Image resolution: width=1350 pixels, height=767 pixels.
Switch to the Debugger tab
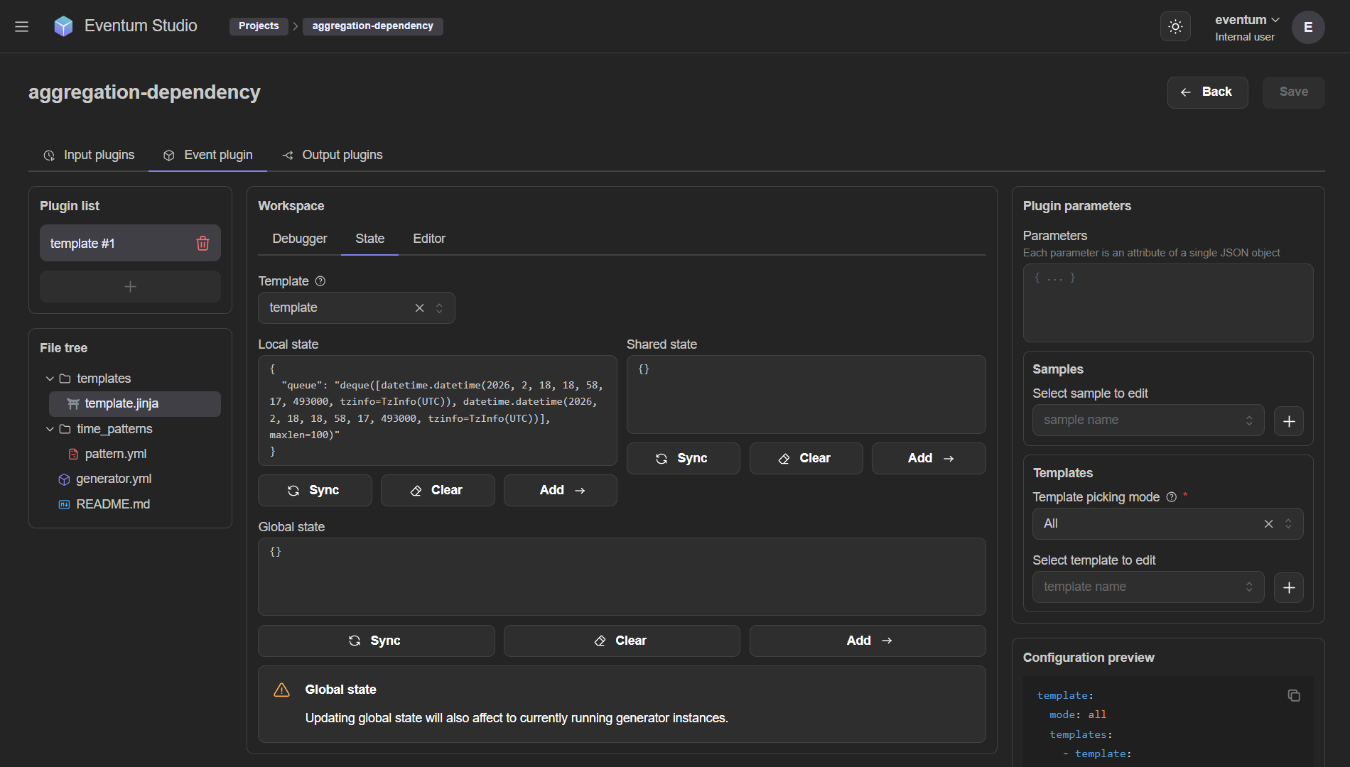pos(299,239)
